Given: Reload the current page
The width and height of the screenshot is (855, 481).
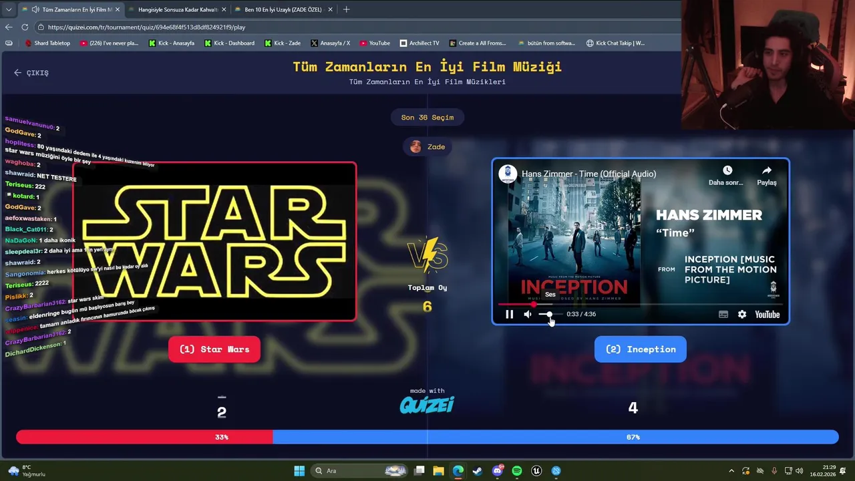Looking at the screenshot, I should point(25,27).
